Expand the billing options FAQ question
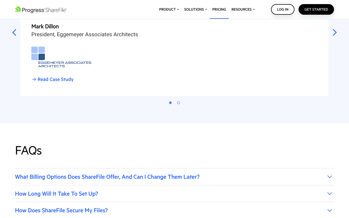 pyautogui.click(x=174, y=177)
